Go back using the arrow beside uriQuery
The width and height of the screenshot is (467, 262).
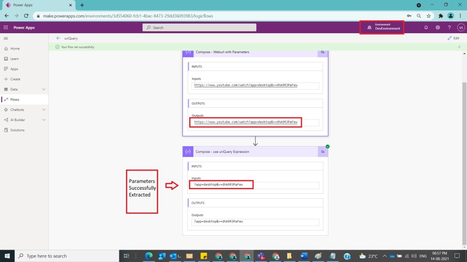58,38
